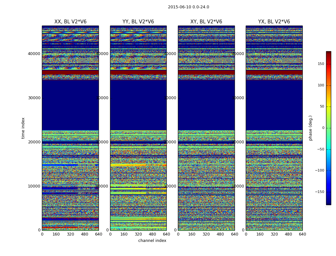Click the "XY, BL V2*V6" subplot title
The image size is (336, 256).
coord(206,22)
